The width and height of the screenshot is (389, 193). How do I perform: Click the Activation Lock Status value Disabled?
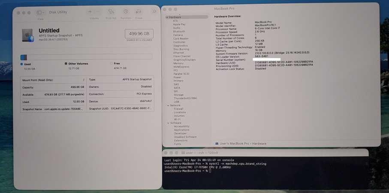(260, 69)
